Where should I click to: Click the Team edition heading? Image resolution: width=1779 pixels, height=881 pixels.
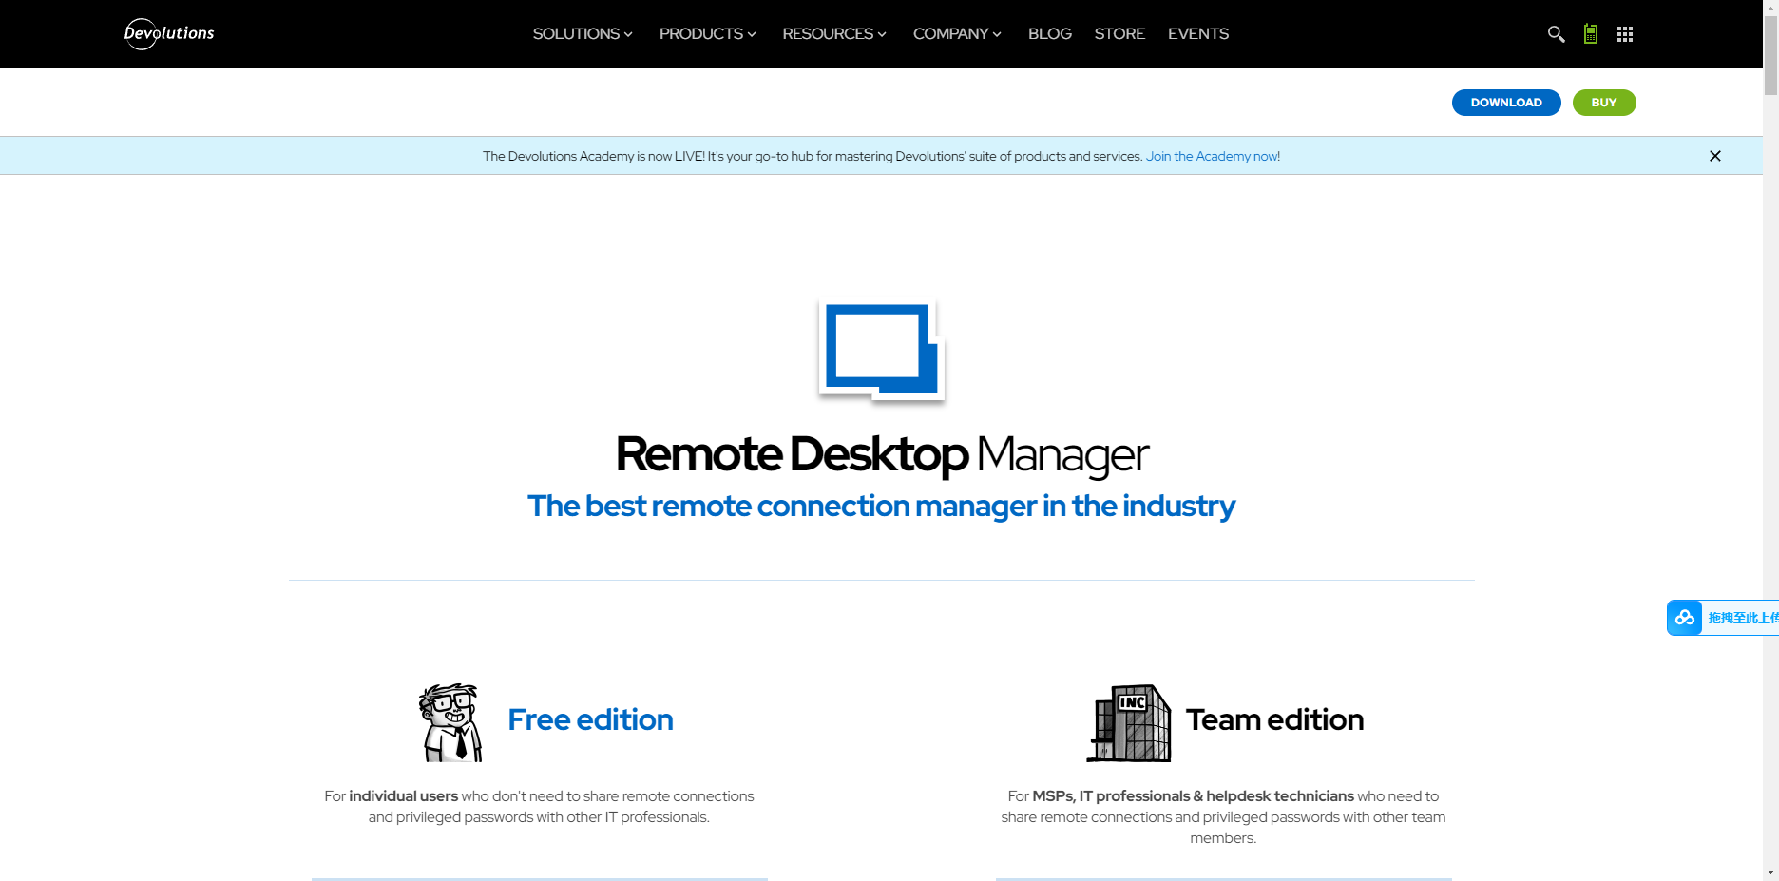click(x=1274, y=719)
